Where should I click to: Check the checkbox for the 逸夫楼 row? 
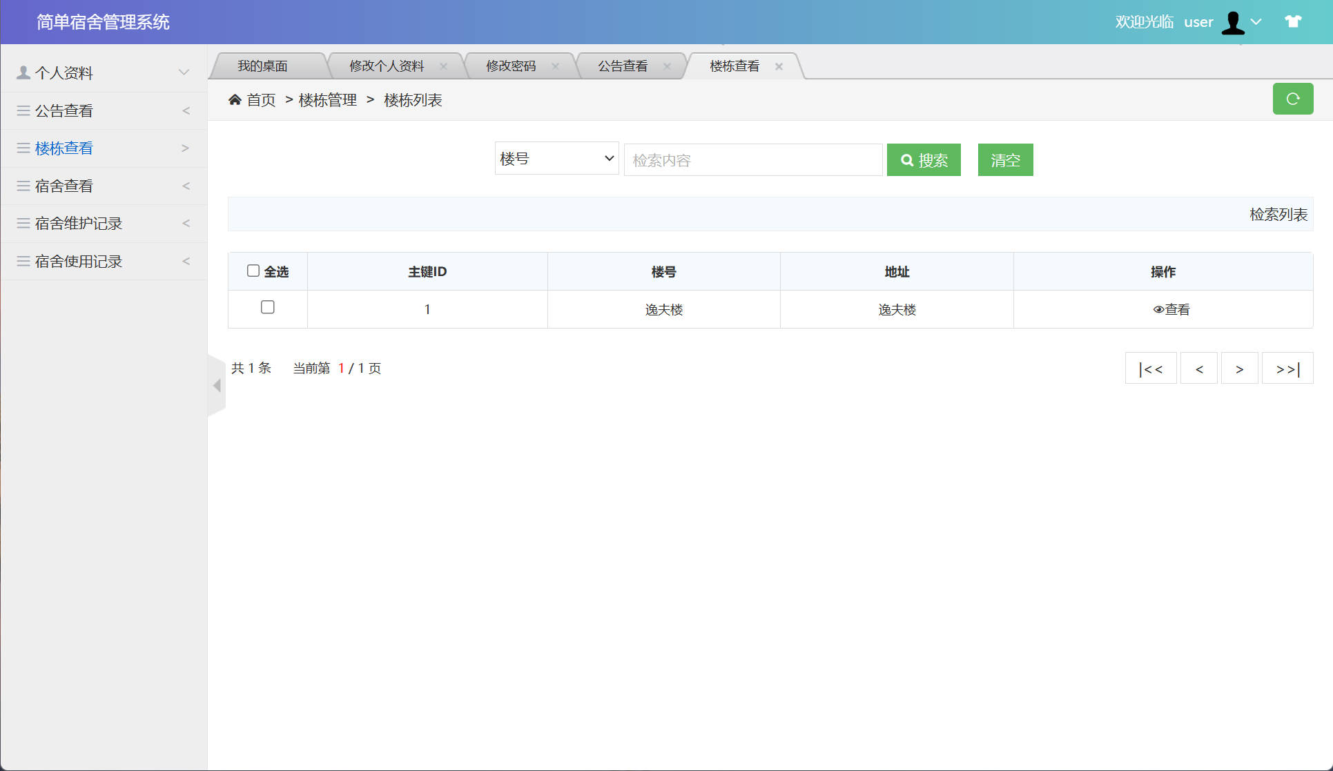268,307
